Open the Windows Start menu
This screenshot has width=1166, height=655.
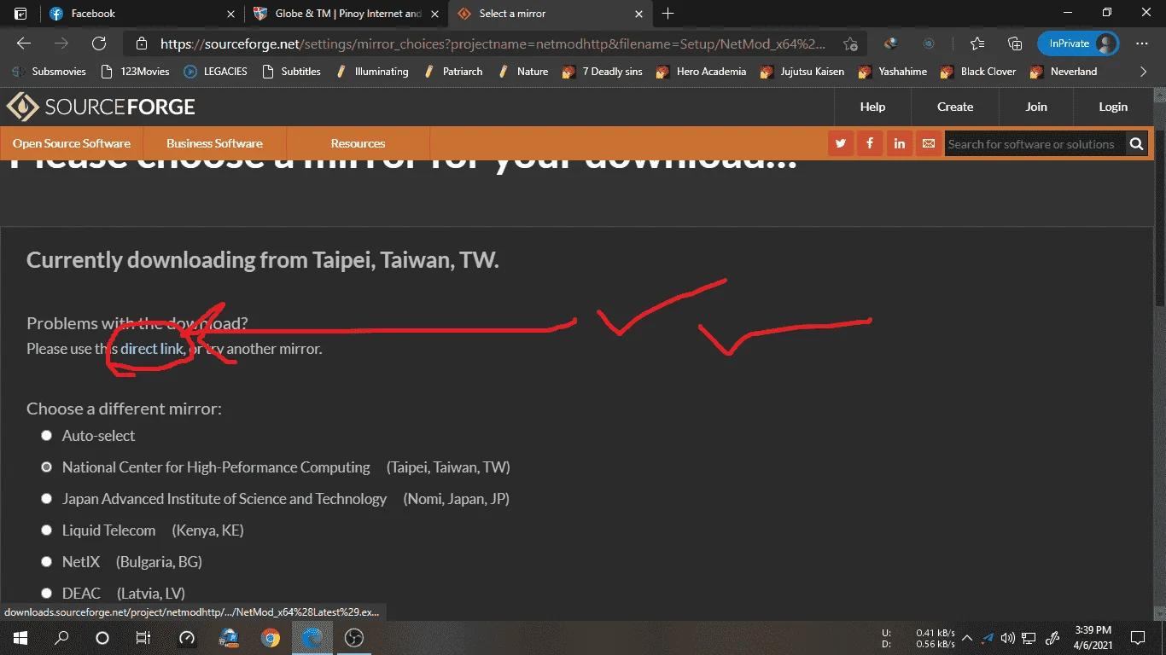(x=20, y=638)
